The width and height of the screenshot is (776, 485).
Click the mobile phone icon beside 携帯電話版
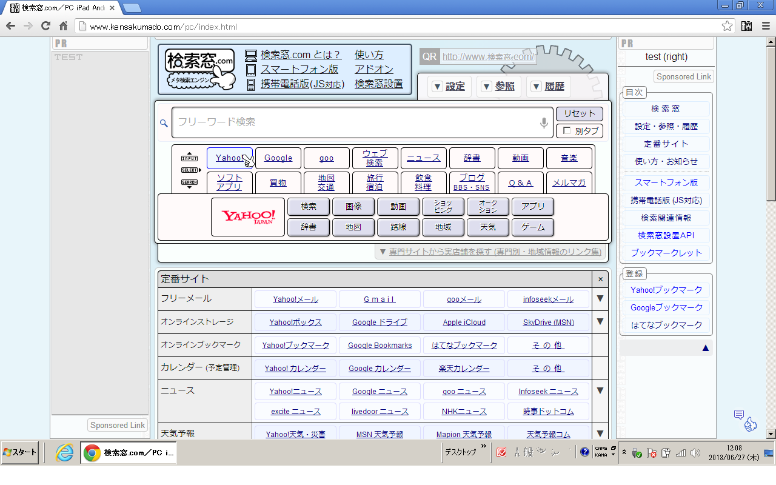click(251, 84)
